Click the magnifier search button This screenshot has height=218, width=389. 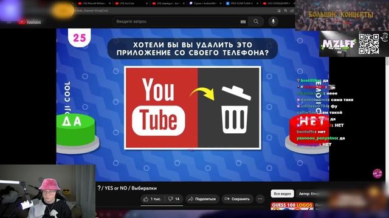(256, 22)
